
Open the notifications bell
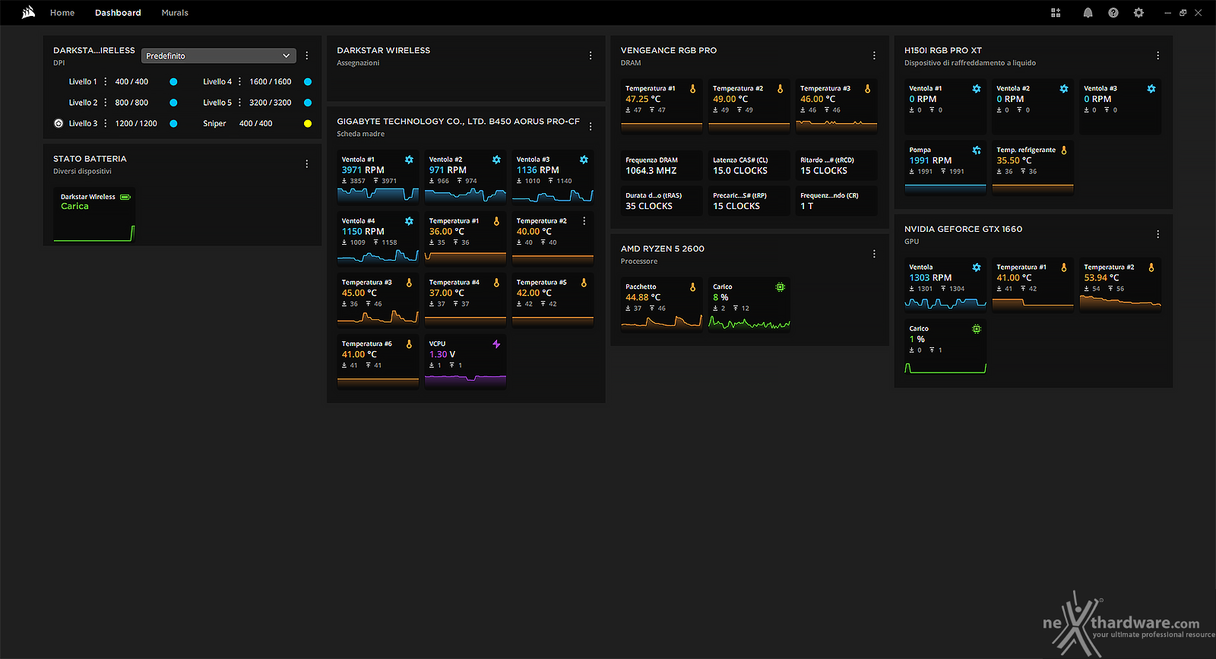pyautogui.click(x=1088, y=13)
